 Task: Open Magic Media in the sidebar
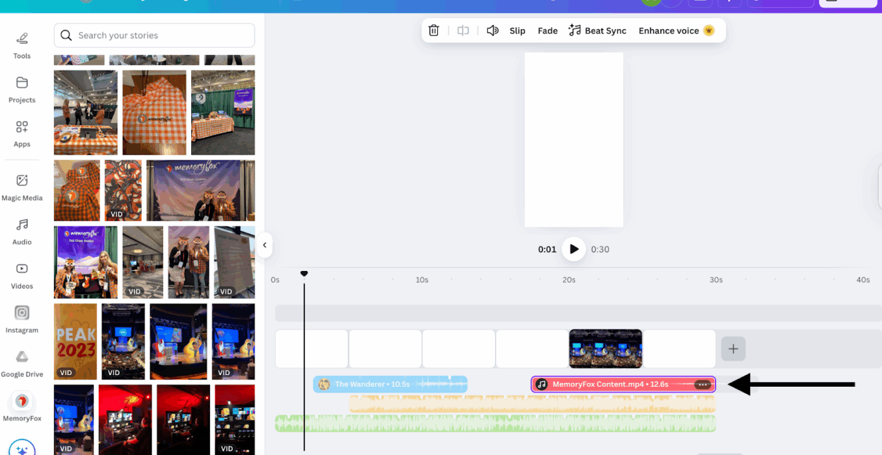tap(22, 188)
